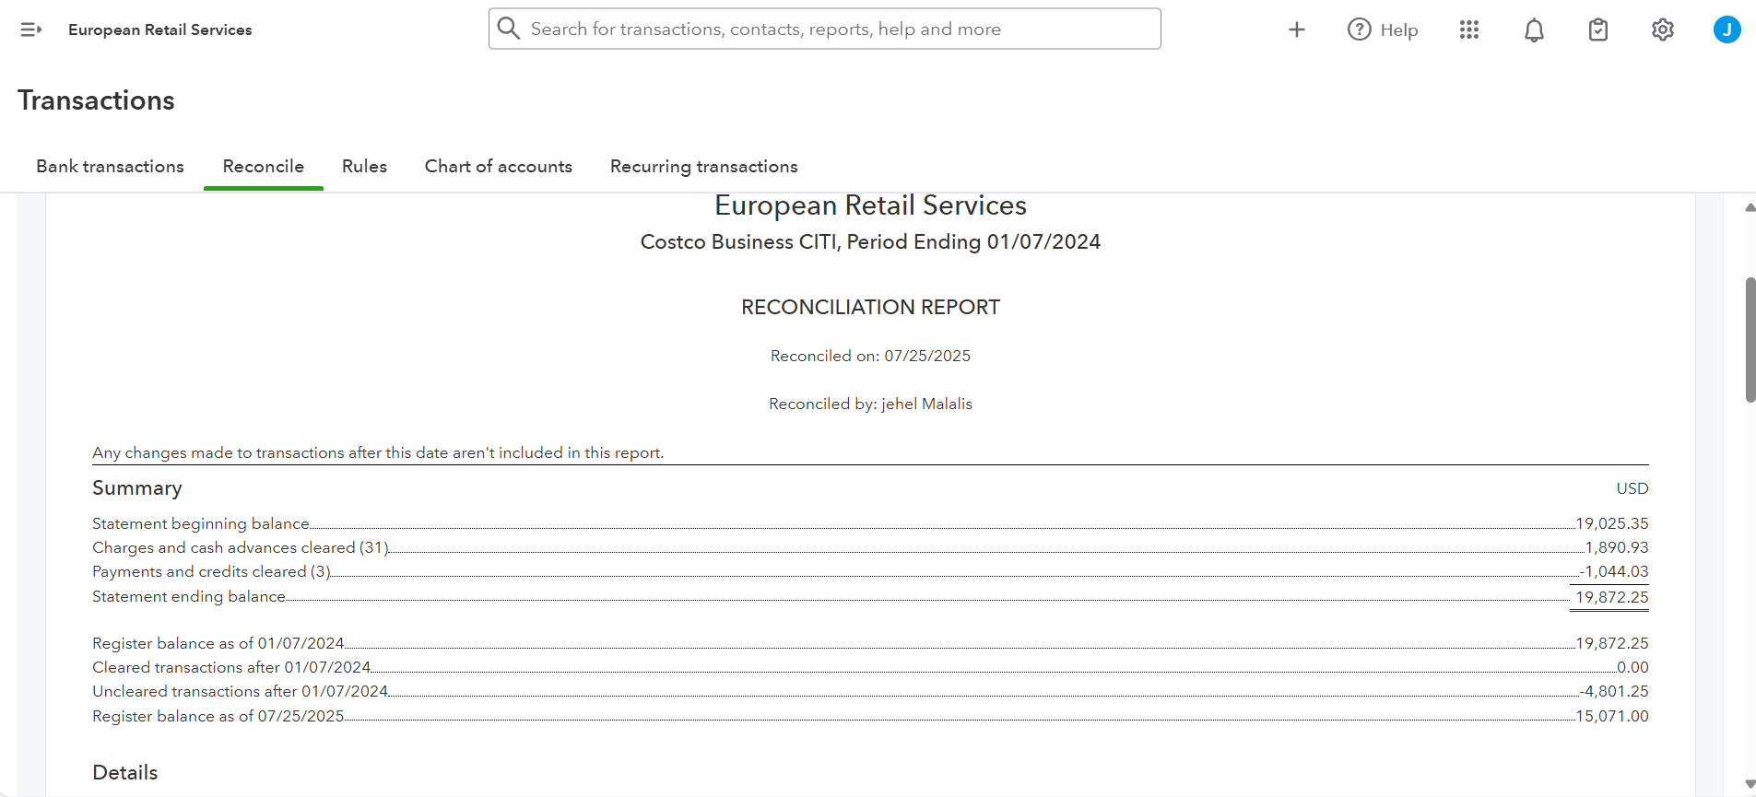1756x797 pixels.
Task: Click in the search transactions field
Action: pyautogui.click(x=825, y=29)
